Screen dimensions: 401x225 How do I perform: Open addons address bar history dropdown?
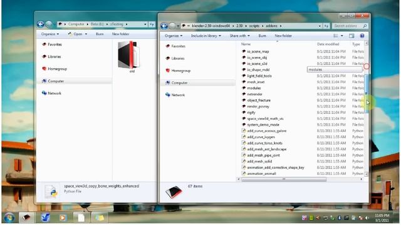tap(320, 26)
